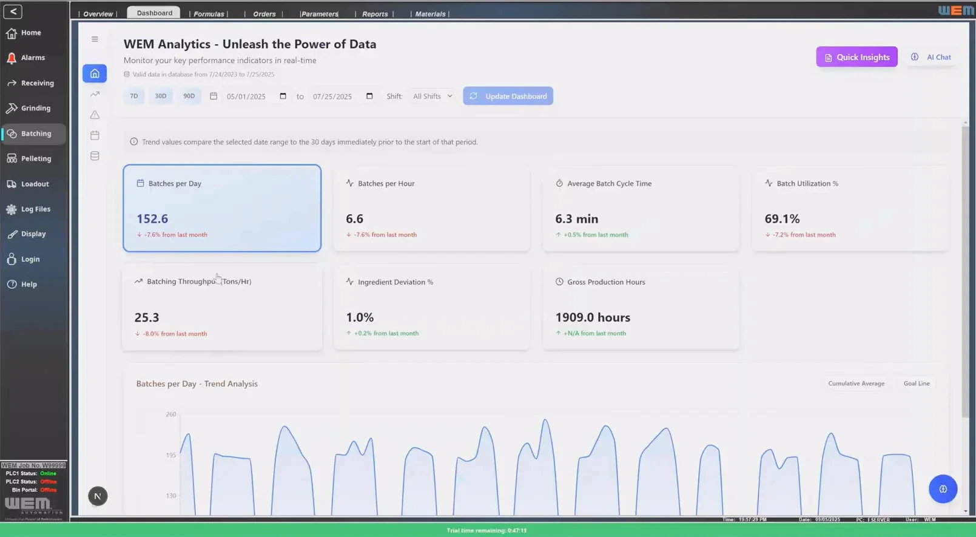976x537 pixels.
Task: Open end date calendar picker icon
Action: tap(369, 96)
